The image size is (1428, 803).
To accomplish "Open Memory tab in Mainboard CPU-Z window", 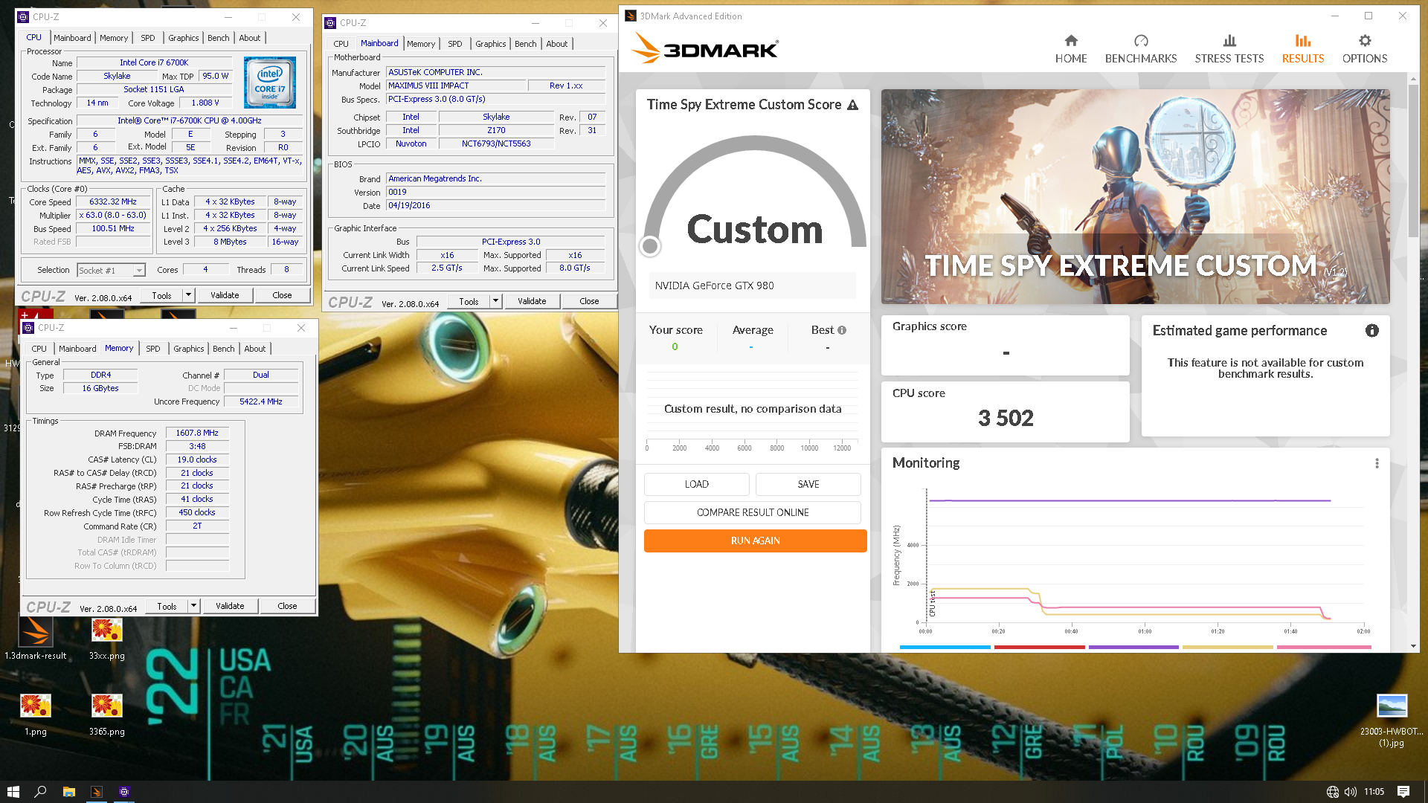I will [x=421, y=44].
